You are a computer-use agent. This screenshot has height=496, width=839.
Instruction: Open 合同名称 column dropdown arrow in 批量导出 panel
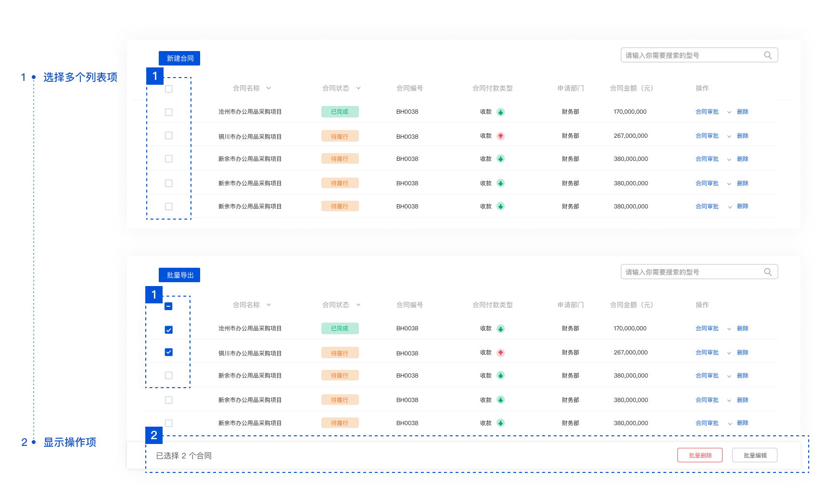point(269,305)
